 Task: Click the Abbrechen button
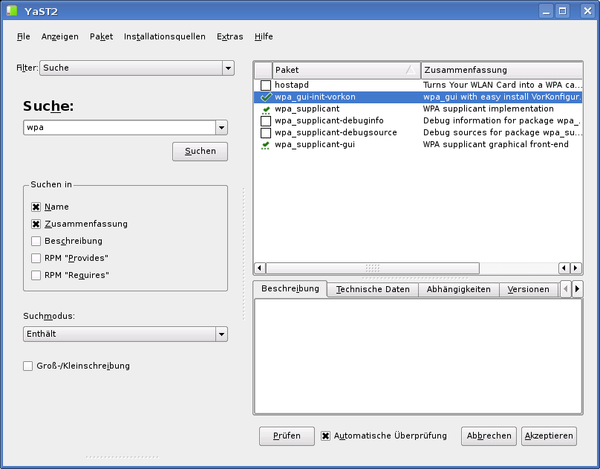(x=489, y=436)
